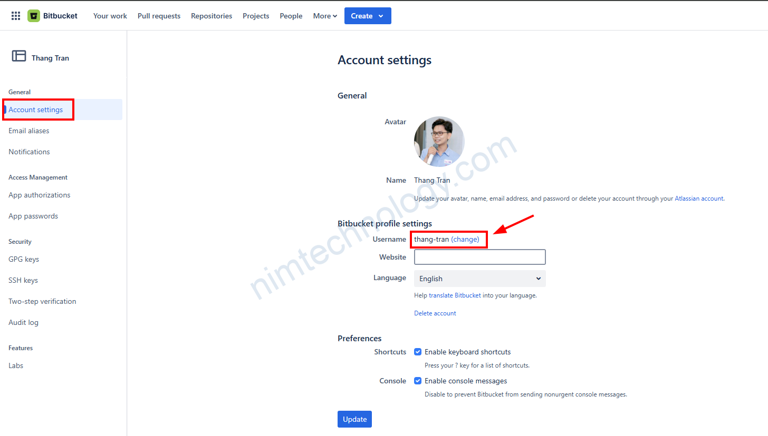Open the Atlassian account link
This screenshot has height=436, width=768.
tap(699, 199)
